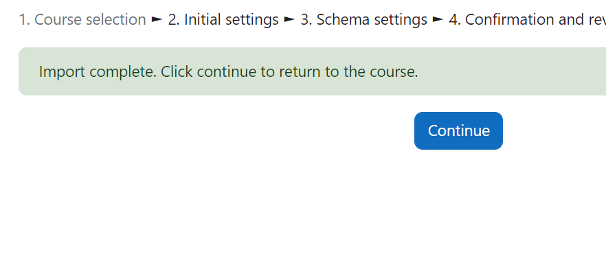Return to the course using Continue
Image resolution: width=606 pixels, height=276 pixels.
click(x=458, y=131)
